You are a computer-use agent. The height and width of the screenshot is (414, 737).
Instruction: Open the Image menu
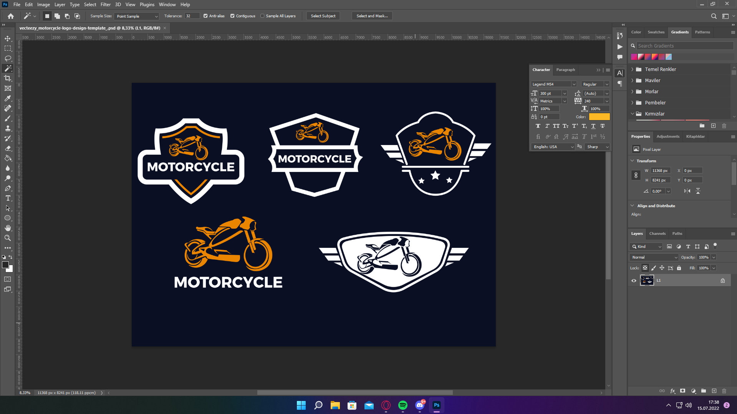[43, 5]
